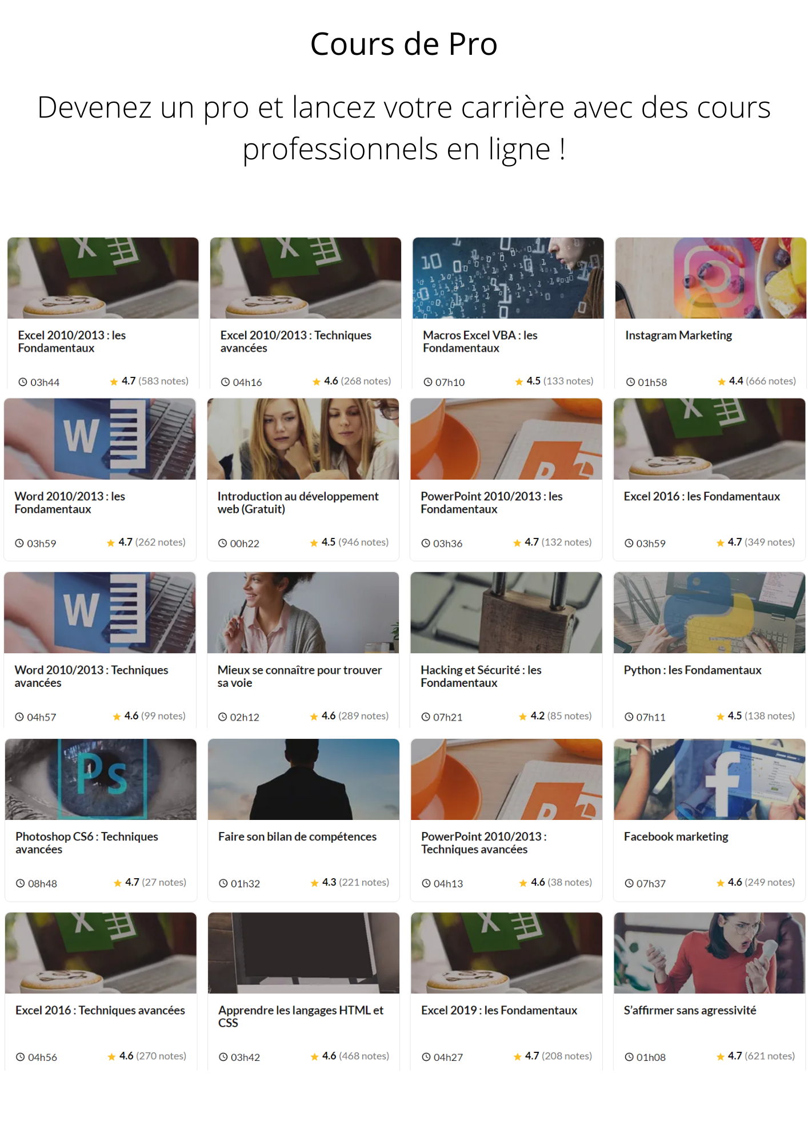Click the star icon next to 468 notes
This screenshot has height=1142, width=808.
[x=314, y=1056]
